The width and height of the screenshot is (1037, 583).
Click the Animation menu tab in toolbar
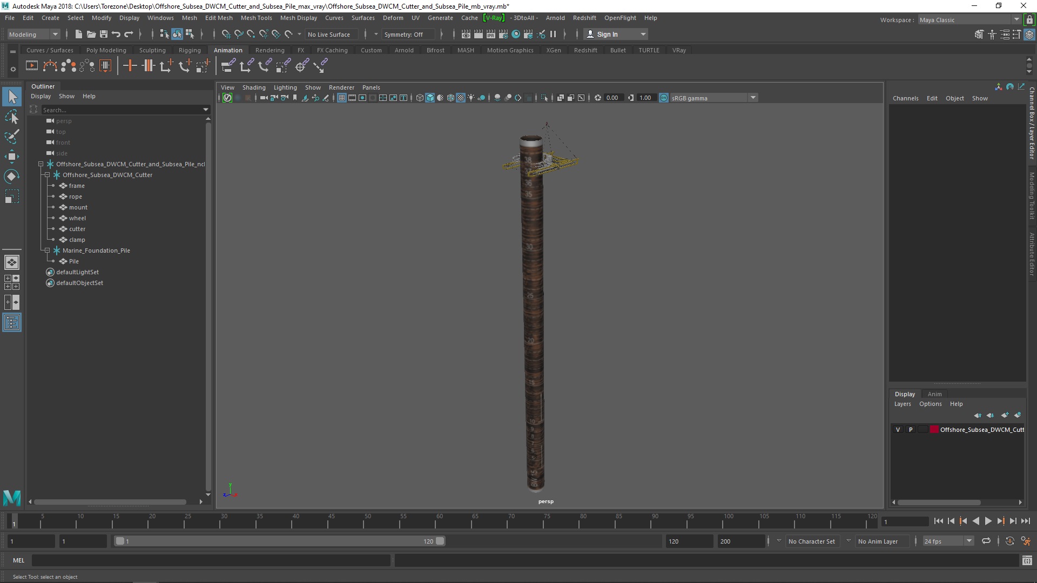pos(228,51)
